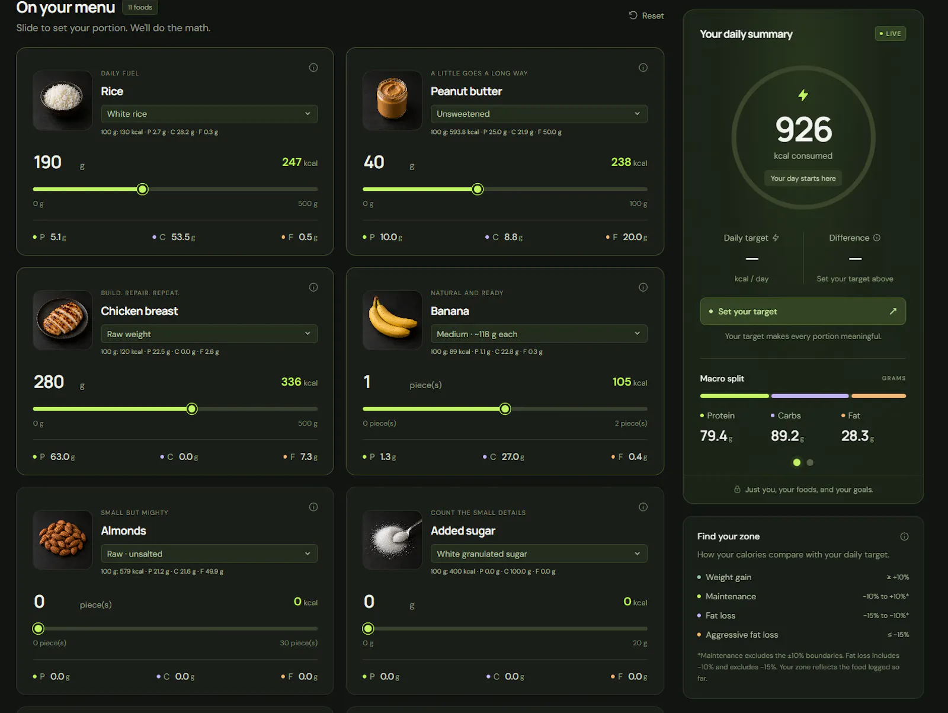
Task: Click the Chicken breast photo thumbnail
Action: (x=62, y=320)
